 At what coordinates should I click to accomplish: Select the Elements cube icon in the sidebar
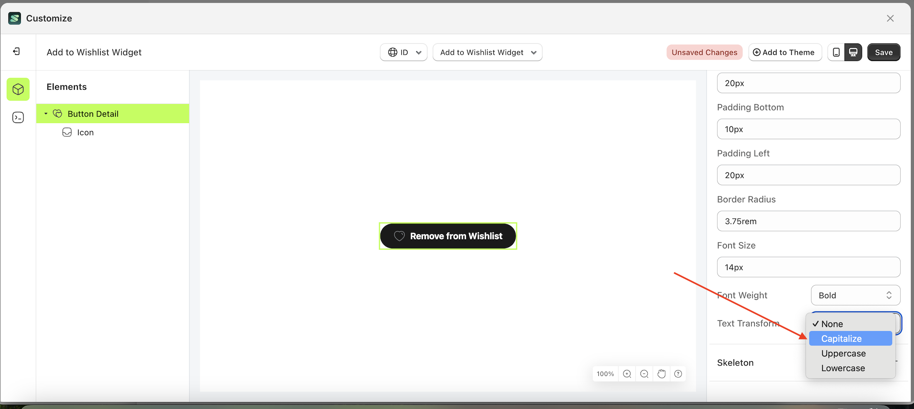(x=18, y=89)
